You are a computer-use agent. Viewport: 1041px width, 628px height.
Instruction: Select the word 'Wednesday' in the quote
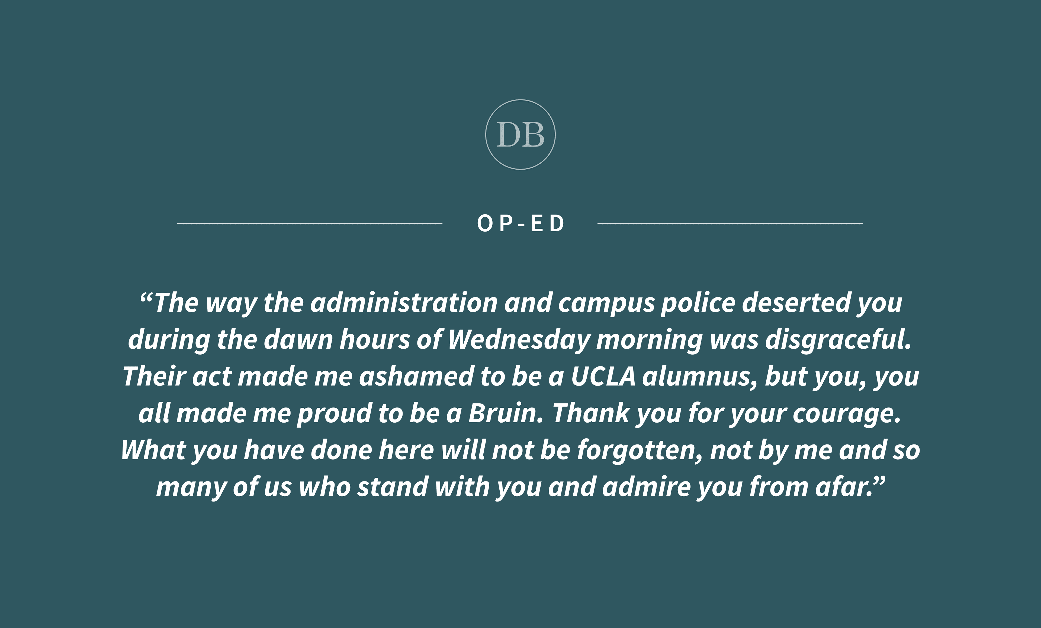coord(518,340)
